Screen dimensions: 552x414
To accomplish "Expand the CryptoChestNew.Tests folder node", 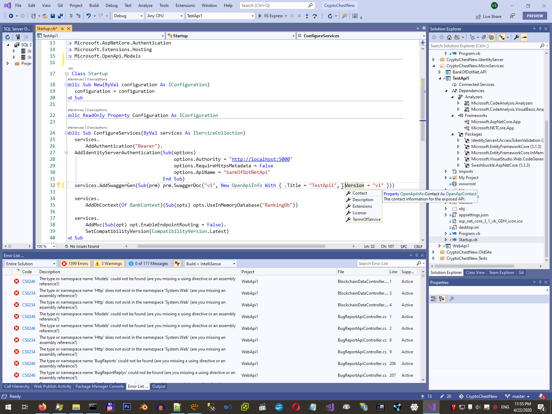I will (x=434, y=258).
